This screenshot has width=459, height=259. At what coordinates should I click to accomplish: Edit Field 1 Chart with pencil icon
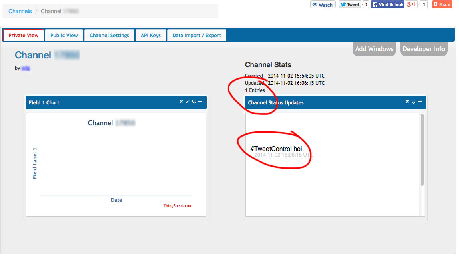188,102
